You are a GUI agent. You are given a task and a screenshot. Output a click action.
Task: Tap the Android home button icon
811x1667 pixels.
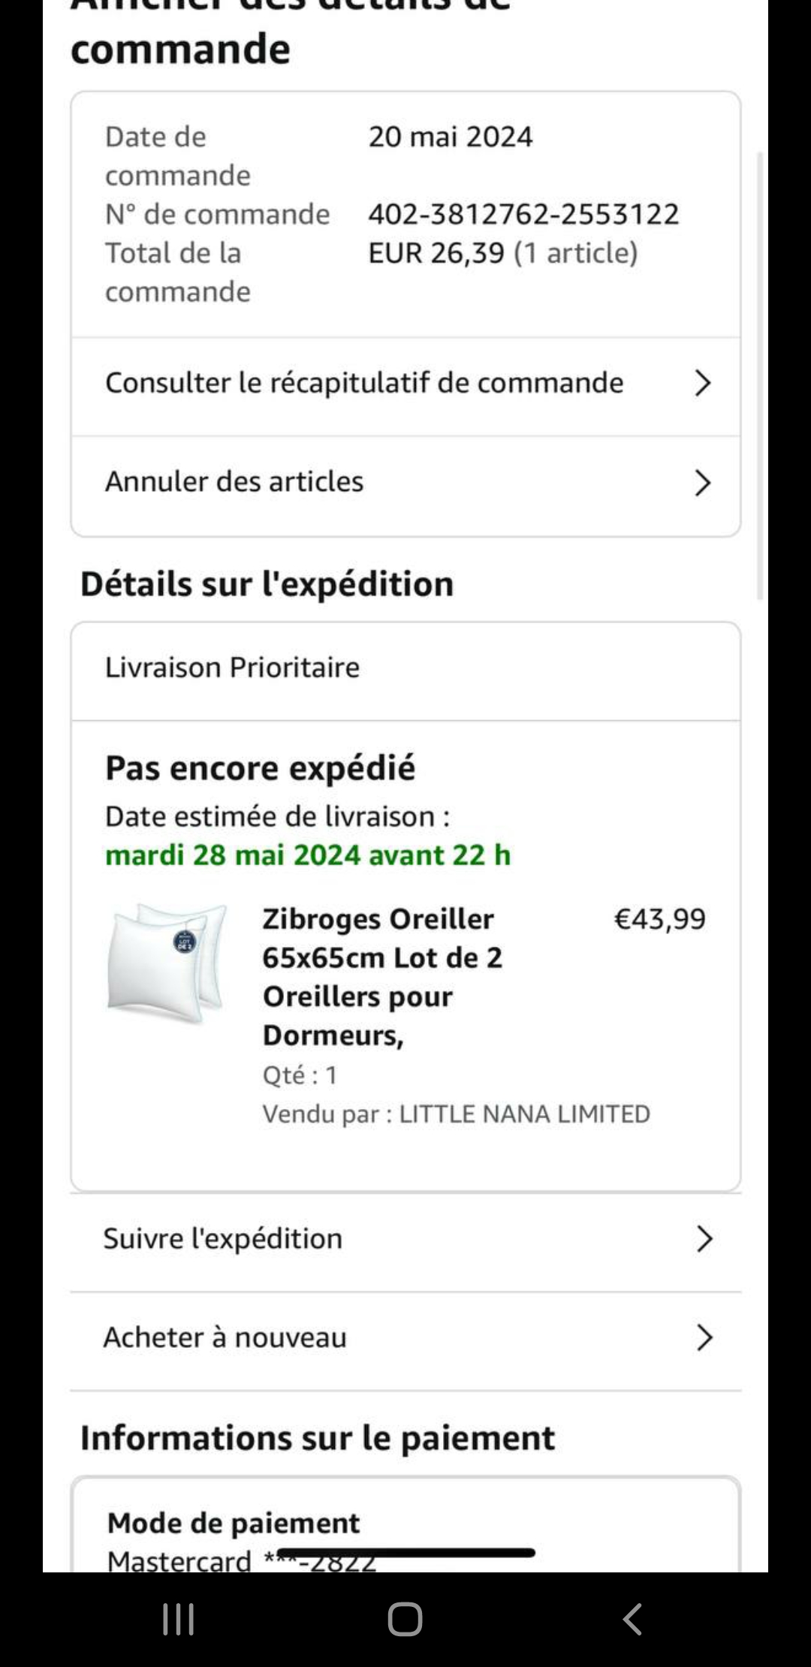click(405, 1620)
